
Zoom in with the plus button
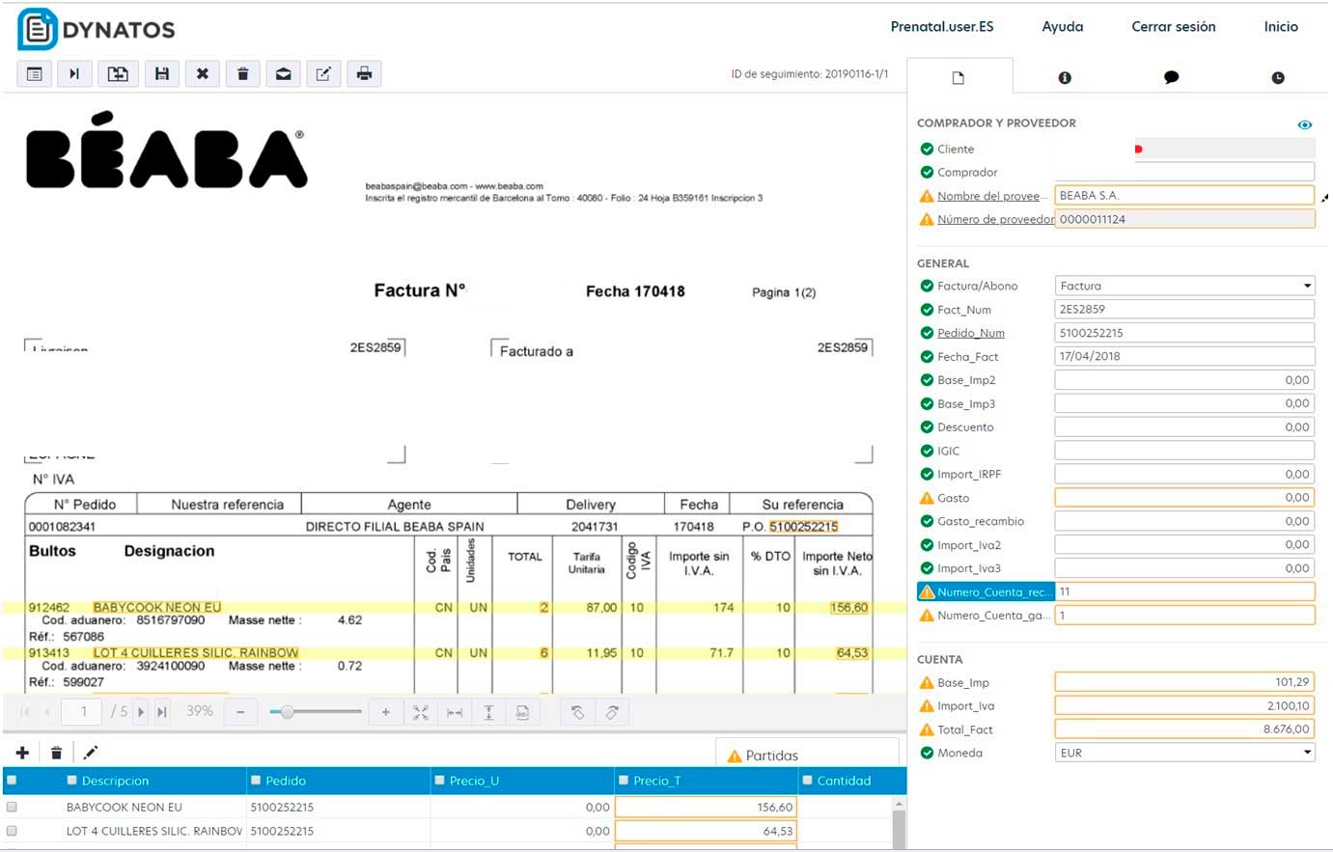pos(385,712)
